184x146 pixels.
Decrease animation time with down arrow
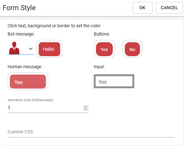(x=86, y=109)
